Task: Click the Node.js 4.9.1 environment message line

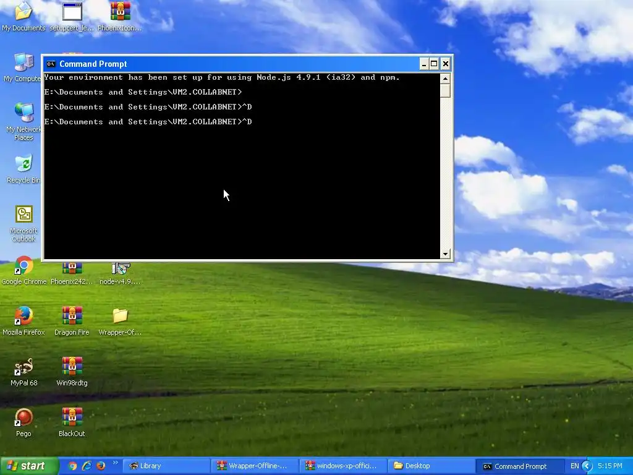Action: coord(222,77)
